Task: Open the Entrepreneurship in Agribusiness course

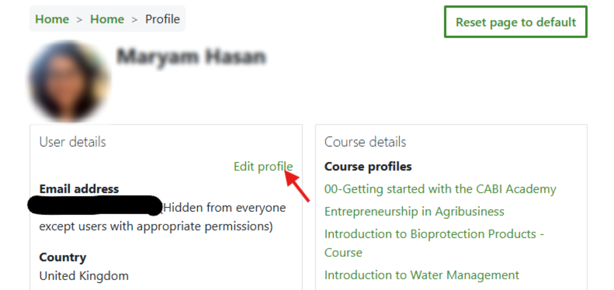Action: [x=414, y=212]
